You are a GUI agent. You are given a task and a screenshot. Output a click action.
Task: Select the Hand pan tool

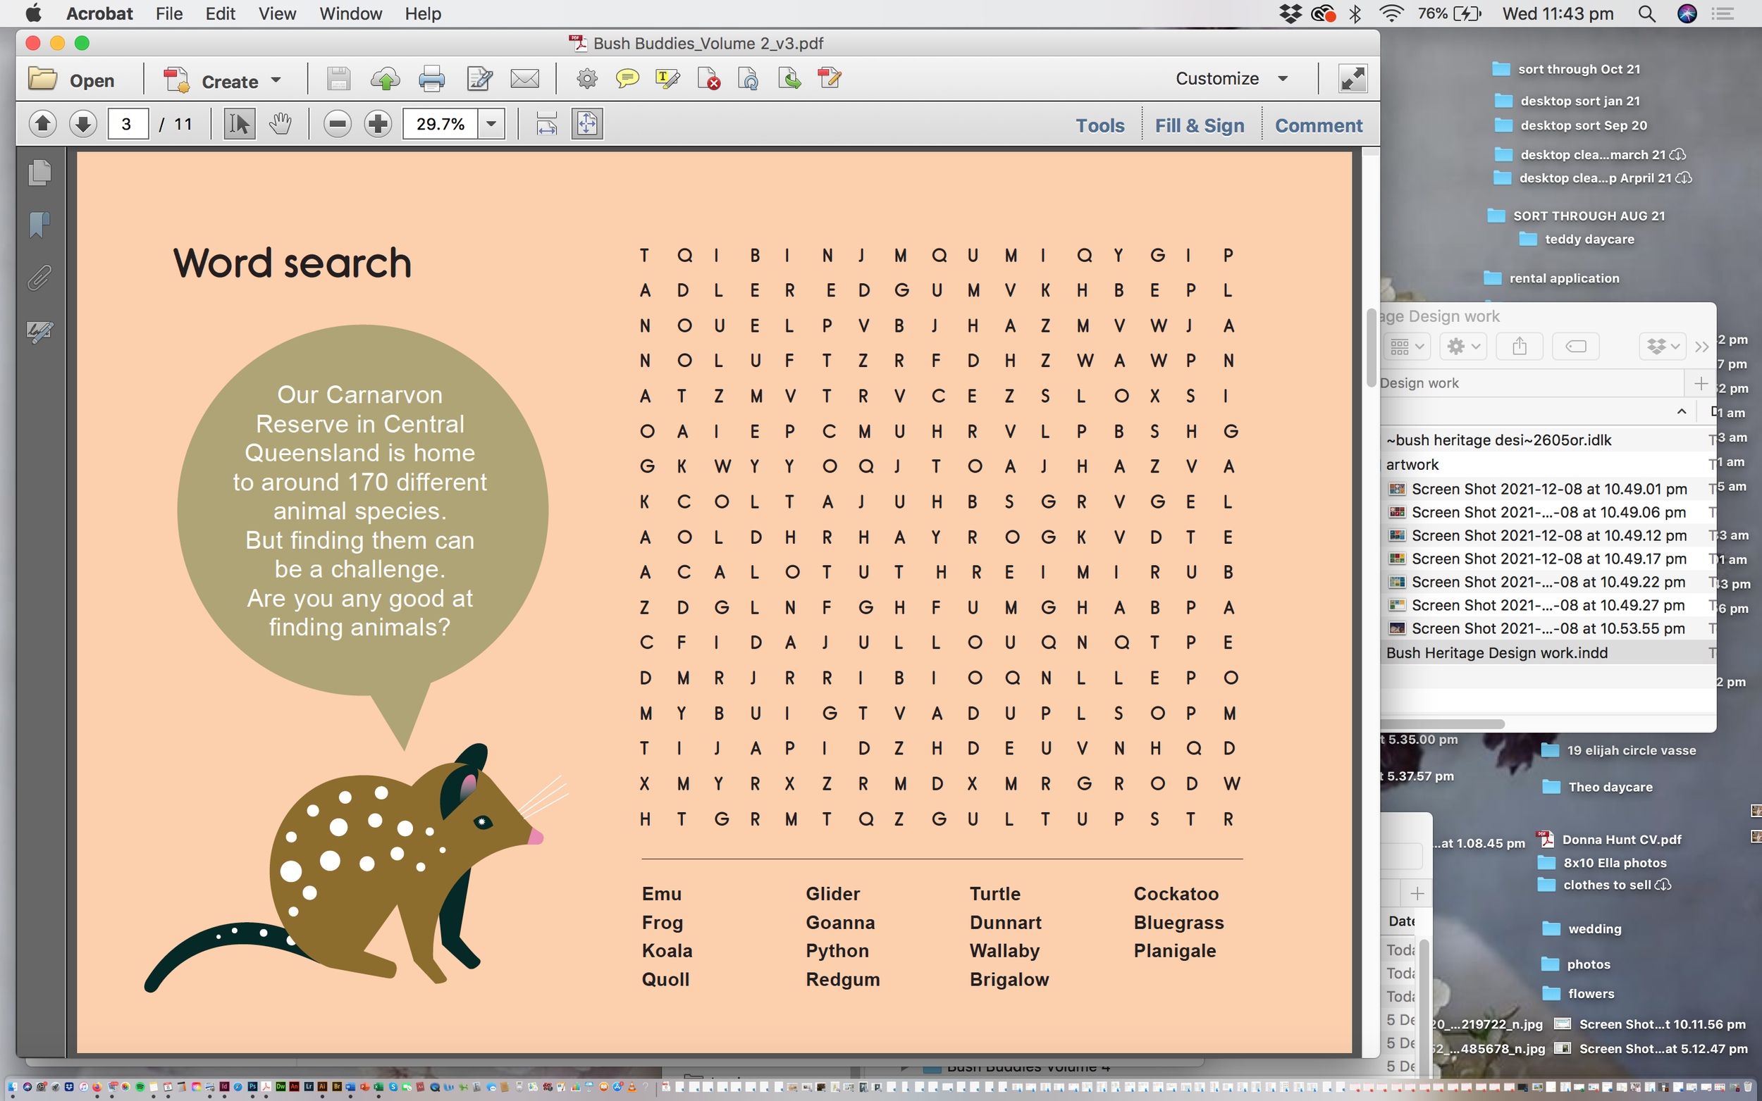[x=281, y=124]
